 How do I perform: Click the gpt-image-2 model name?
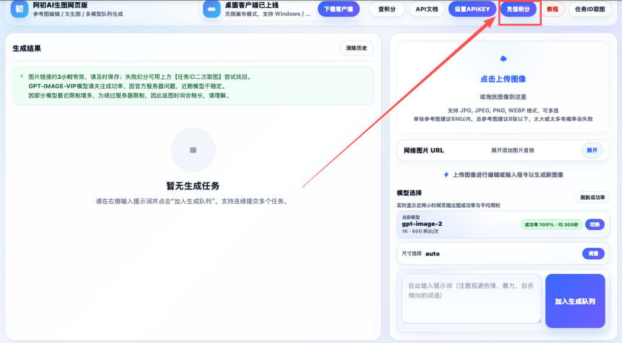pos(422,223)
